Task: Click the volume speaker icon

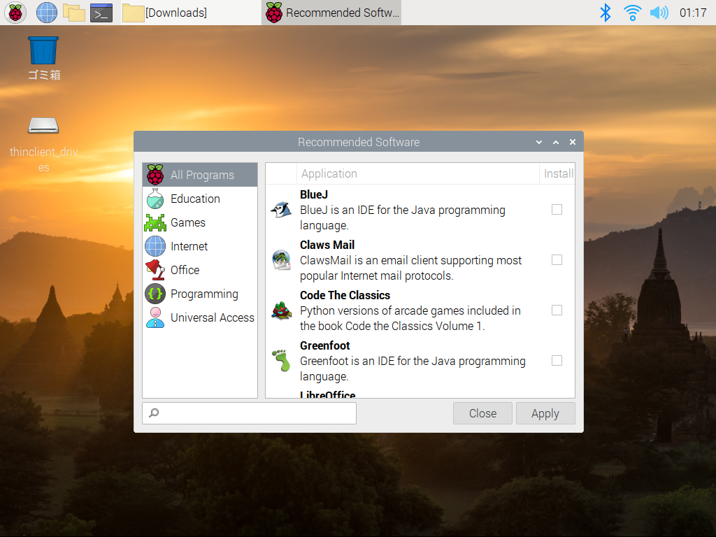Action: click(659, 13)
